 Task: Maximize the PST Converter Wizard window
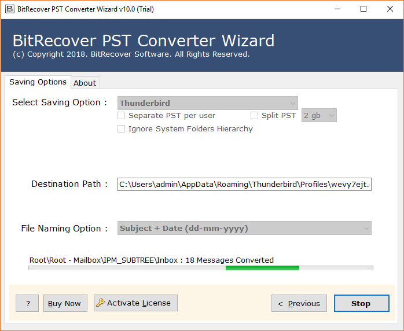click(363, 9)
